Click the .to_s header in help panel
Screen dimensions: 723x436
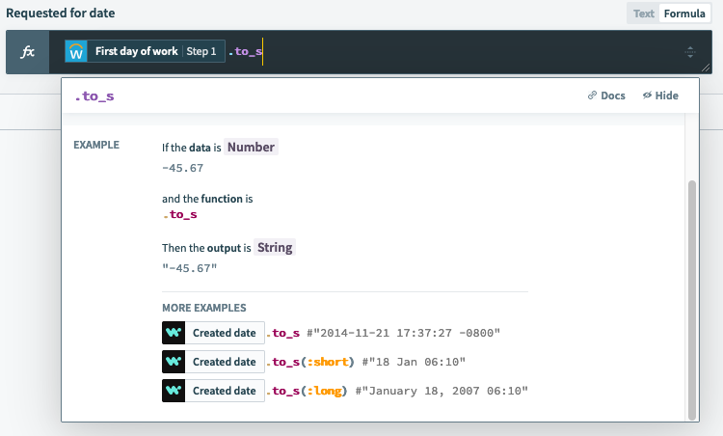(x=94, y=95)
